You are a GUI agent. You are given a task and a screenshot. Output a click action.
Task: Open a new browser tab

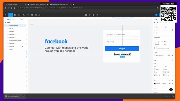pyautogui.click(x=74, y=4)
